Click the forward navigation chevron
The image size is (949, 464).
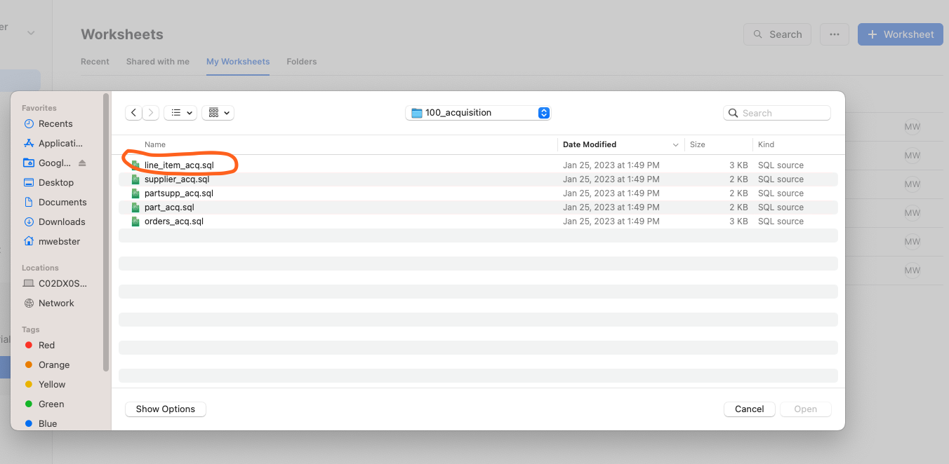click(151, 112)
